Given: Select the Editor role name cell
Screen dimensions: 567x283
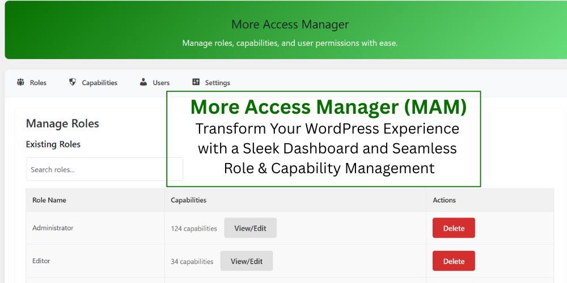Looking at the screenshot, I should pyautogui.click(x=95, y=260).
